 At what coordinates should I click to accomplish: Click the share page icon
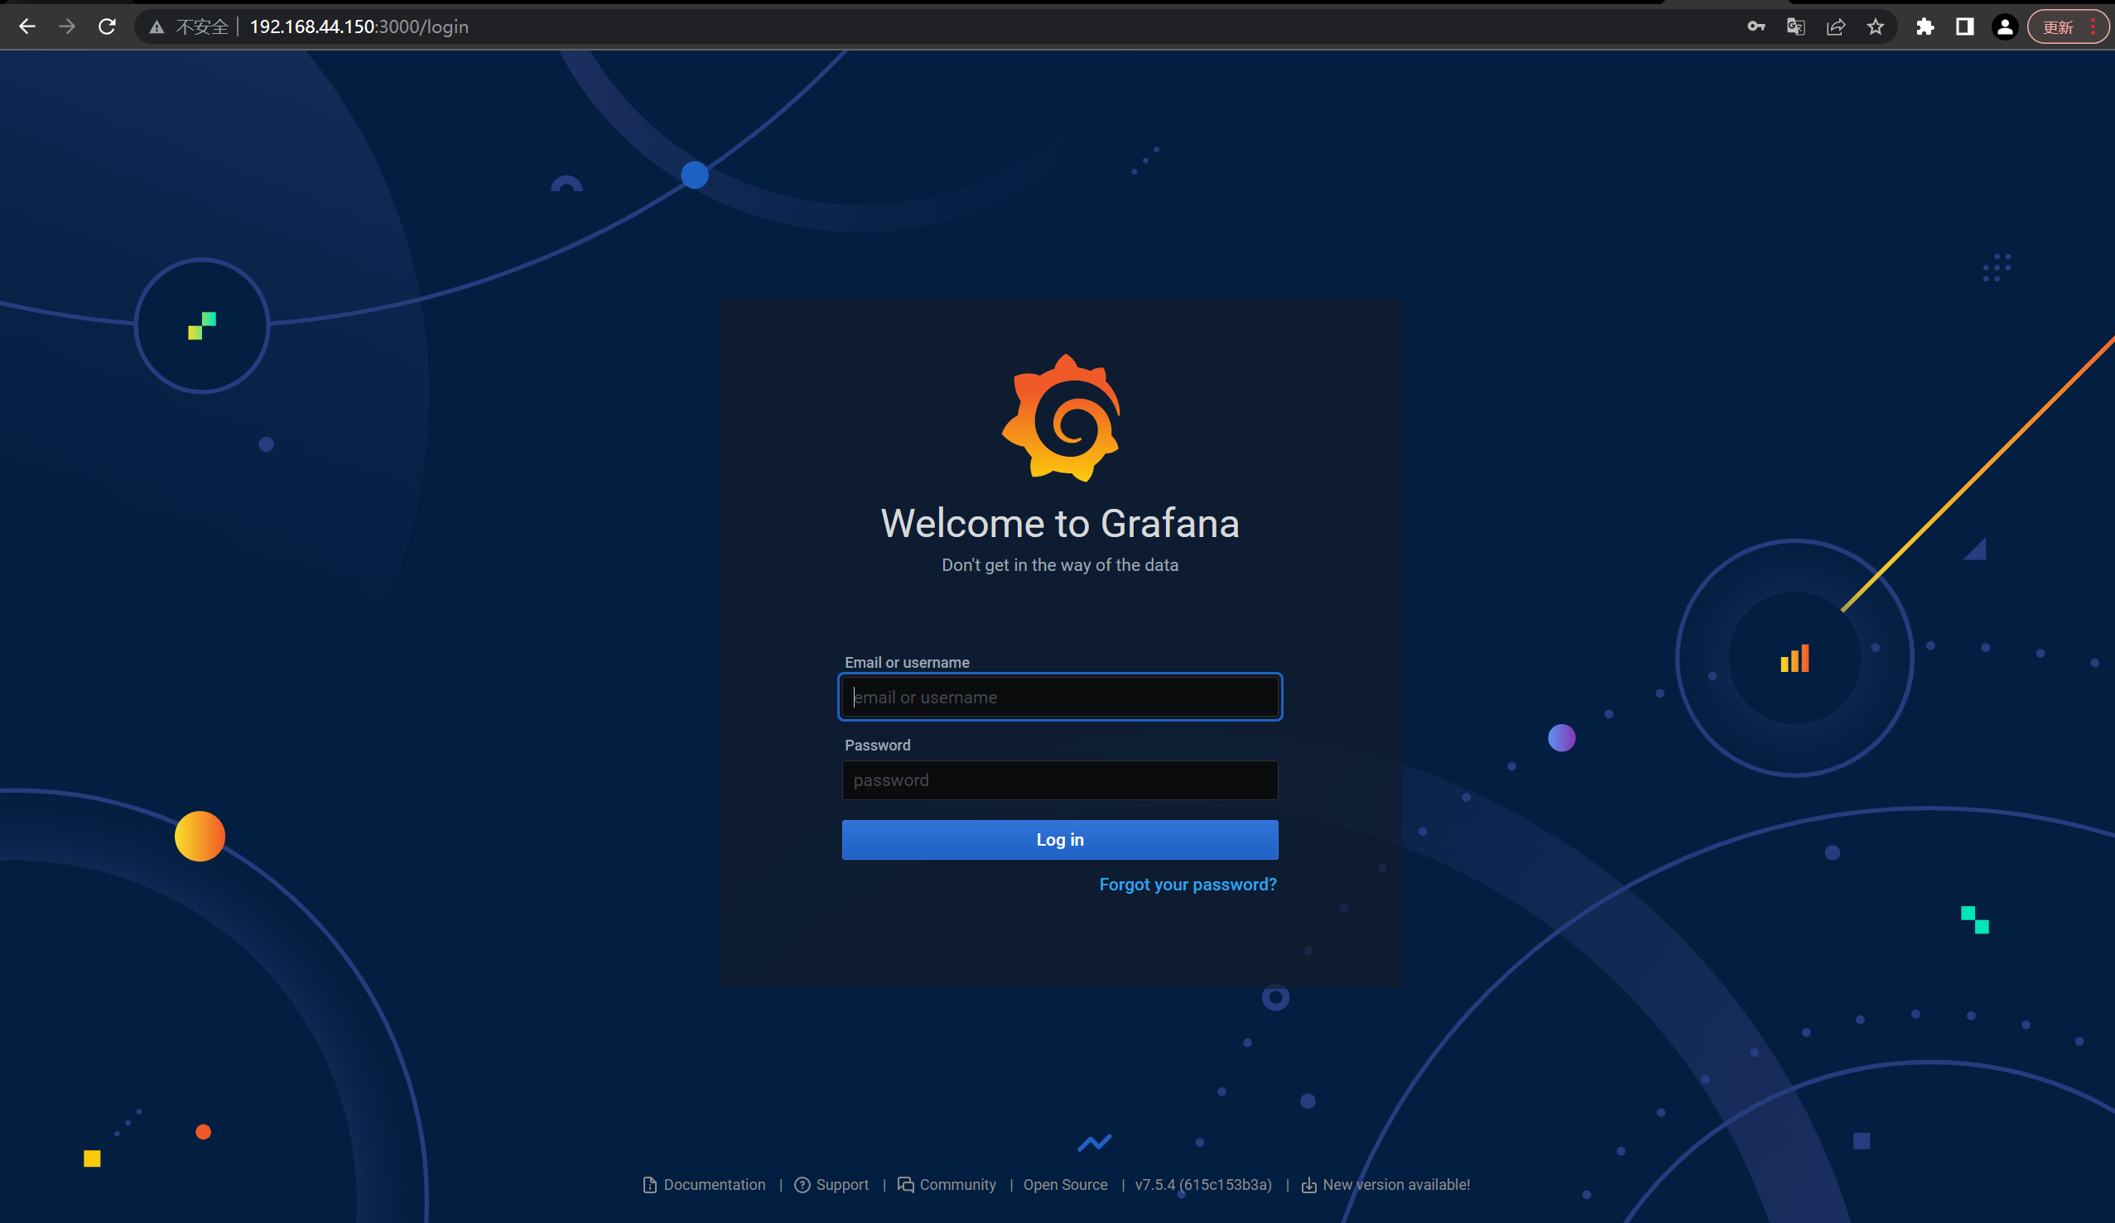point(1836,26)
